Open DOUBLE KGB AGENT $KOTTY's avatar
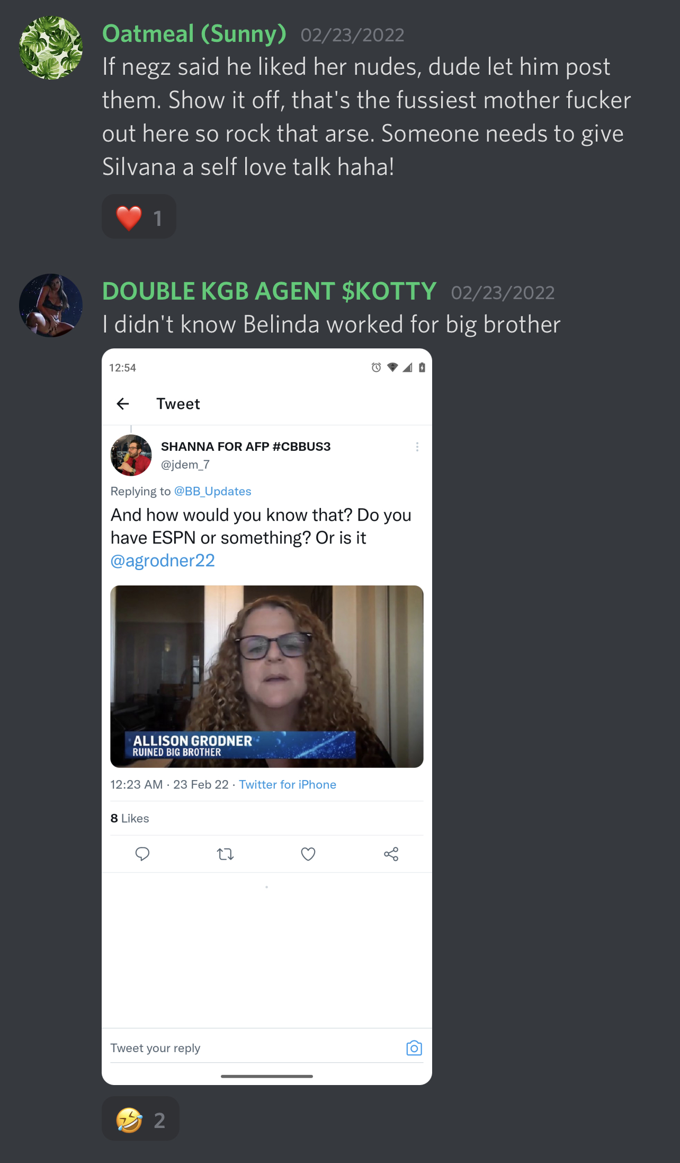This screenshot has width=680, height=1163. coord(51,305)
